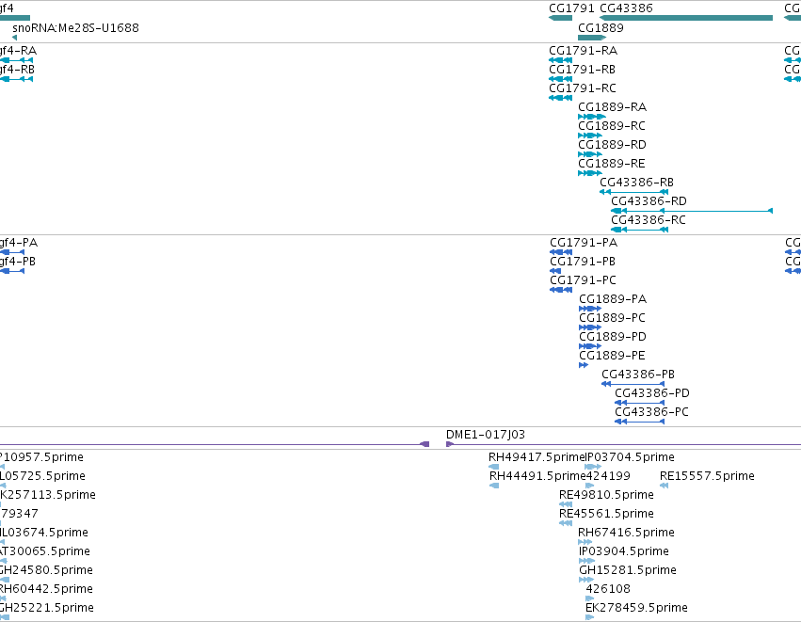
Task: Select RE45561.5prime EST glyph
Action: coord(566,523)
